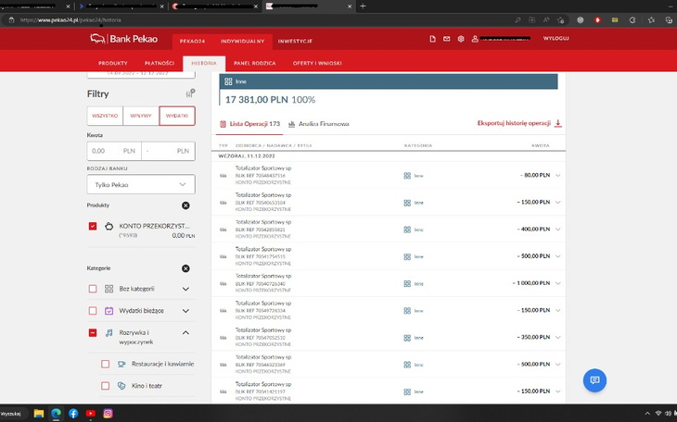Viewport: 677px width, 422px height.
Task: Open YouTube from the taskbar
Action: (90, 413)
